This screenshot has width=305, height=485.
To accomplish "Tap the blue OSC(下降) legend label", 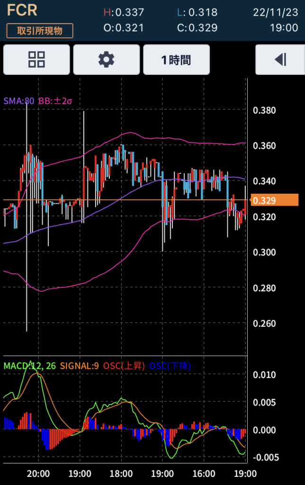I will 170,366.
